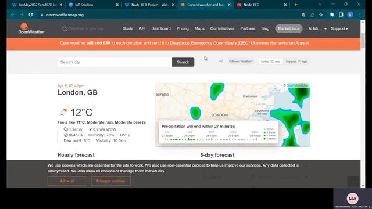Switch to the Node-RED tab
The height and width of the screenshot is (209, 372).
tap(261, 5)
